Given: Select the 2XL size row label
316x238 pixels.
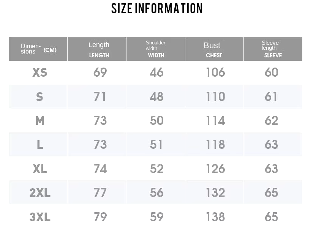Looking at the screenshot, I should click(x=40, y=193).
